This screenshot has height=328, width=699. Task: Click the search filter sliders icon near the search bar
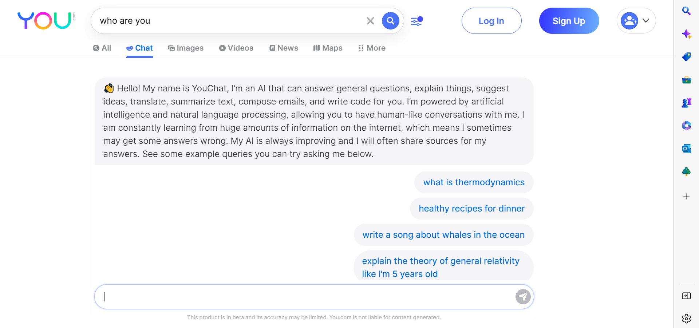tap(416, 21)
